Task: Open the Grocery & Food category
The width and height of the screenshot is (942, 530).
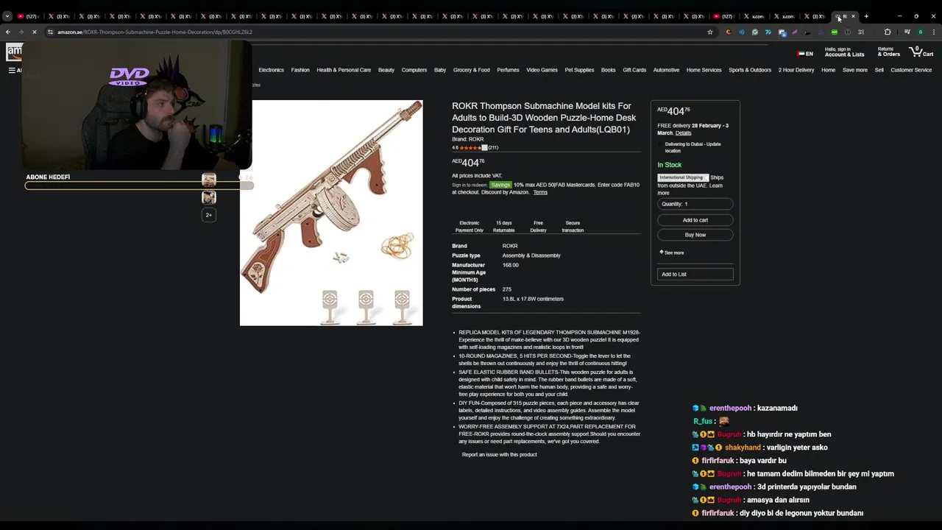Action: click(x=472, y=70)
